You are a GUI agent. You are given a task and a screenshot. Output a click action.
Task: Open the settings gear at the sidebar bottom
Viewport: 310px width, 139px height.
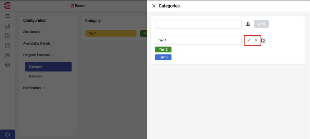pos(8,134)
